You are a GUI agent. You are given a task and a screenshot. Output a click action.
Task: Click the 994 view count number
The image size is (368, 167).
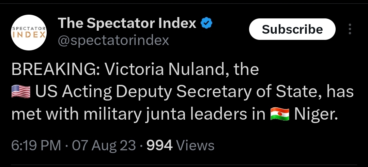click(159, 146)
